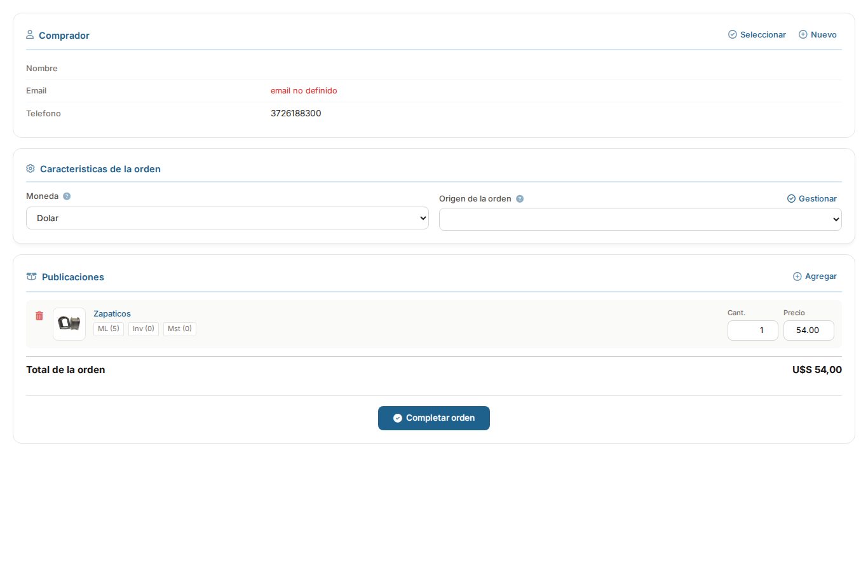Viewport: 868px width, 572px height.
Task: Click the help icon next to Moneda
Action: click(66, 196)
